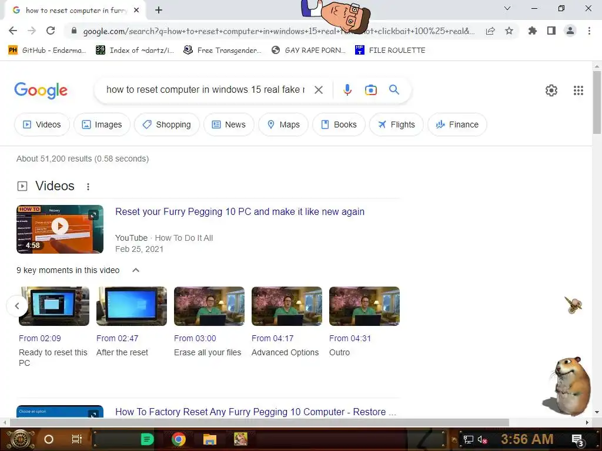The height and width of the screenshot is (451, 602).
Task: Open 'Reset your ... PC and make it like new again' link
Action: pyautogui.click(x=240, y=211)
